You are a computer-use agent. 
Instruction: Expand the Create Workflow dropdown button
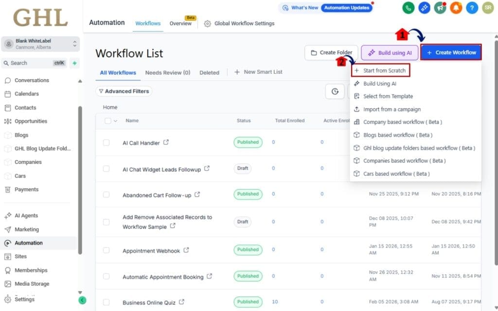[x=451, y=52]
